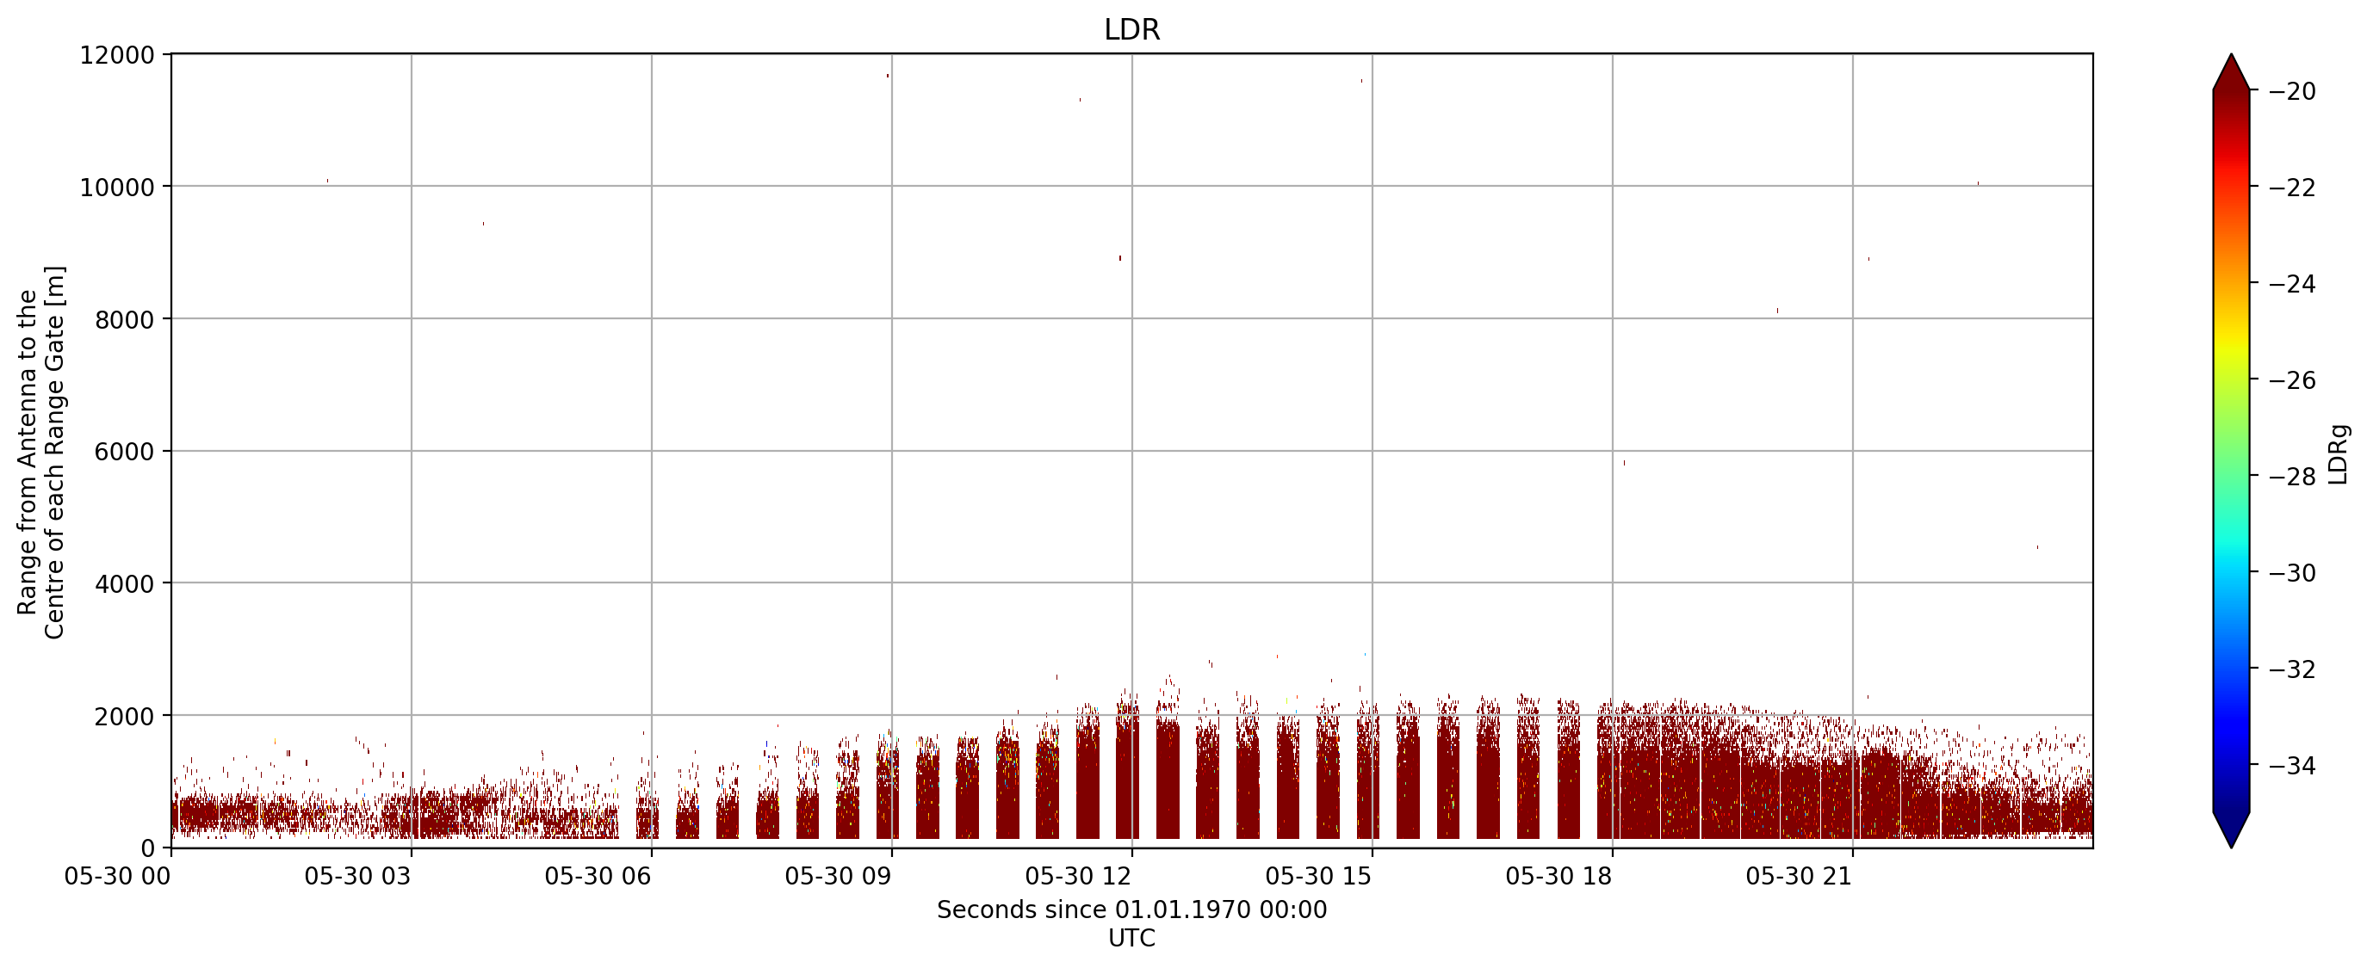Select the y-axis tick label 6000

[x=124, y=452]
